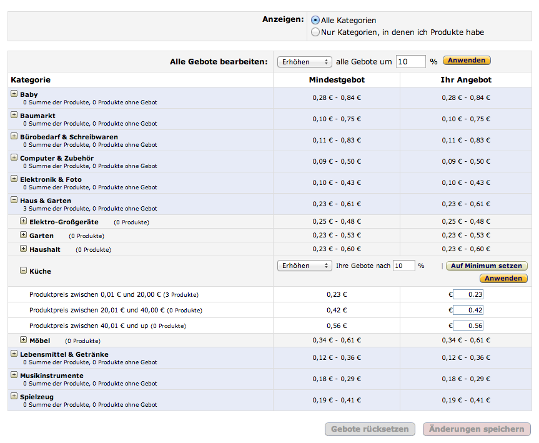Click the top 'Anwenden' button for all bids
539x443 pixels.
467,61
